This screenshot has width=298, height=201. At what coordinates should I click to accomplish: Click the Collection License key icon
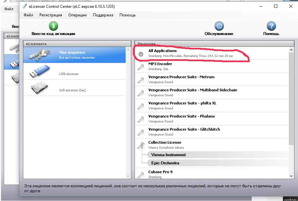[x=141, y=145]
